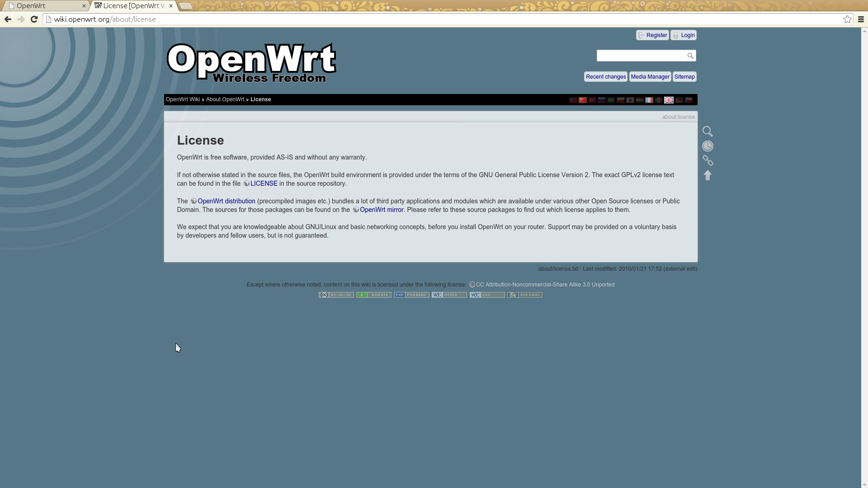Click the browser Back arrow
The width and height of the screenshot is (868, 488).
click(8, 19)
